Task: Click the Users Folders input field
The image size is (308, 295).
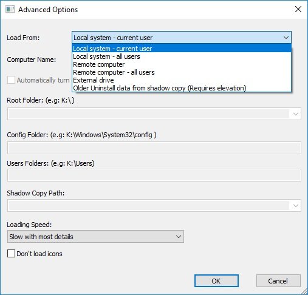Action: (154, 175)
